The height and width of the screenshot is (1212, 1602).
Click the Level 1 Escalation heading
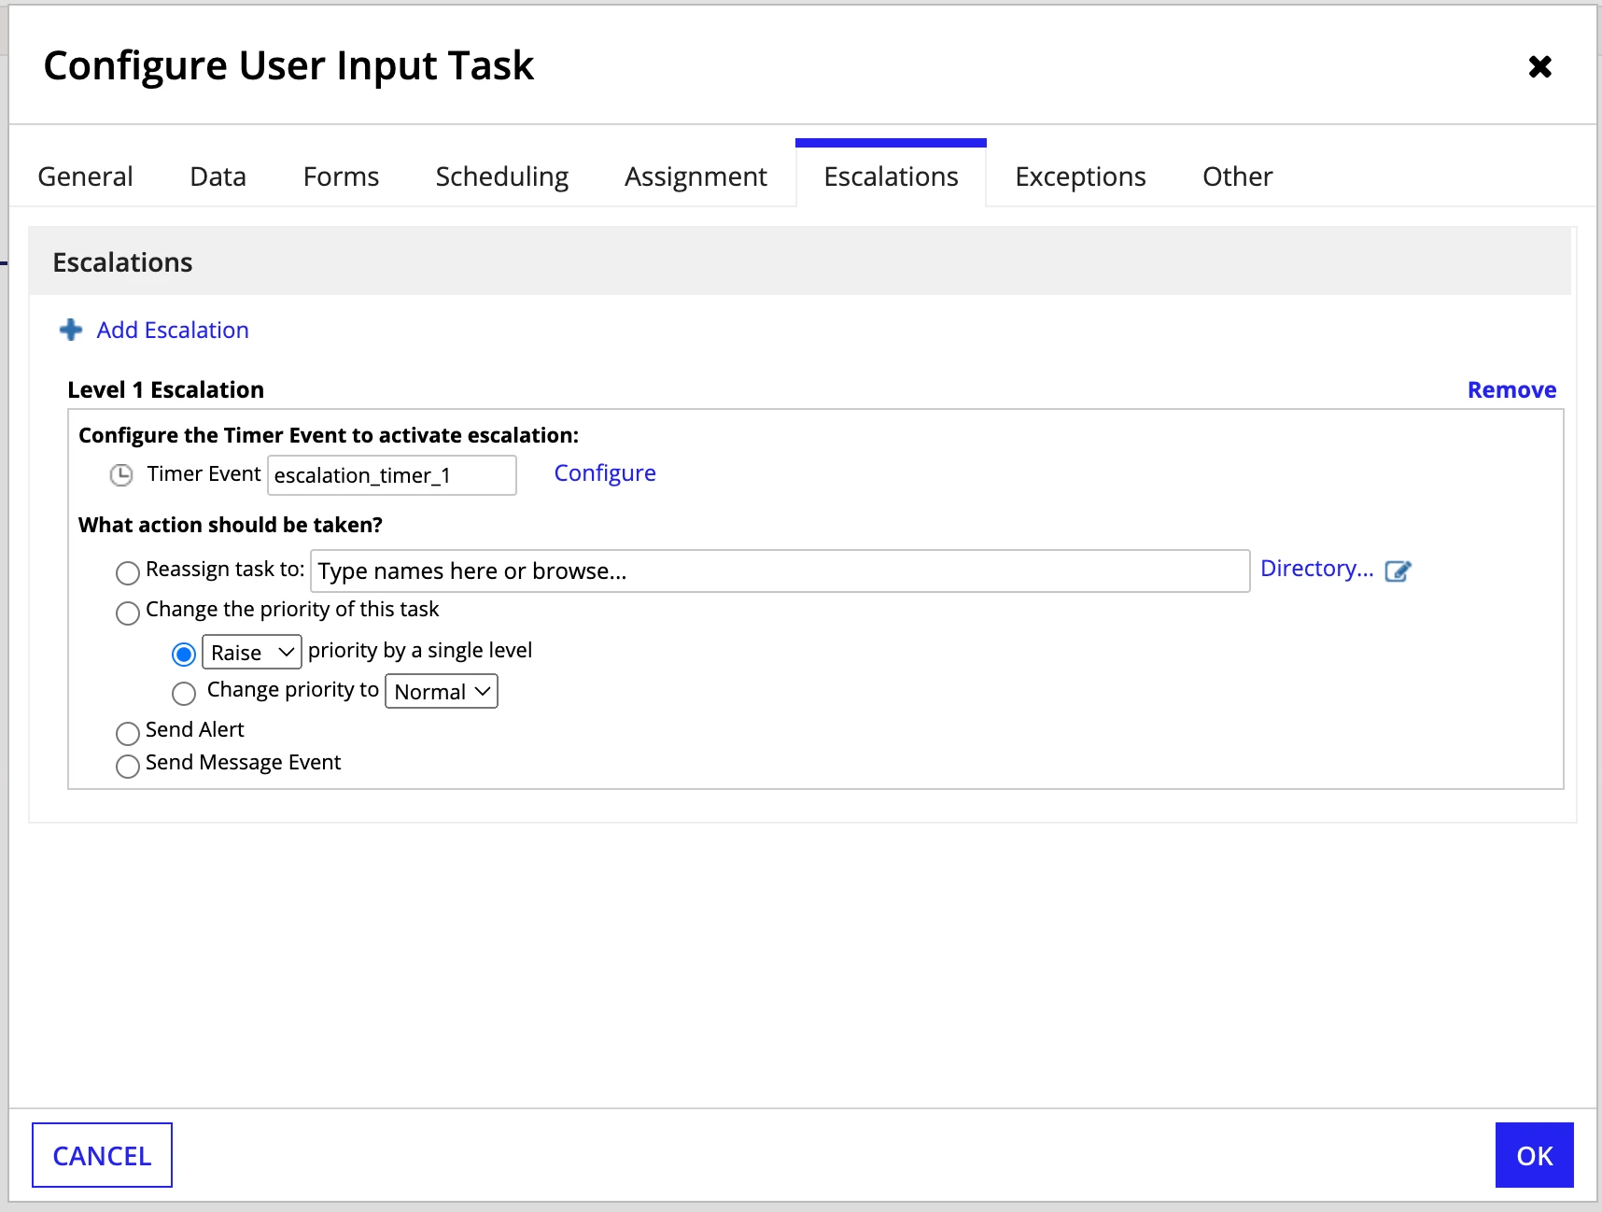pos(166,389)
